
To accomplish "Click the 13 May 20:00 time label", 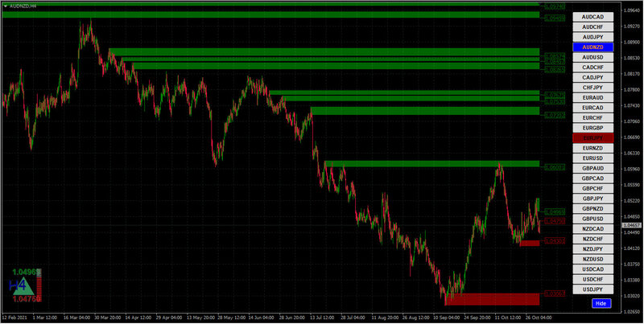I will (200, 318).
